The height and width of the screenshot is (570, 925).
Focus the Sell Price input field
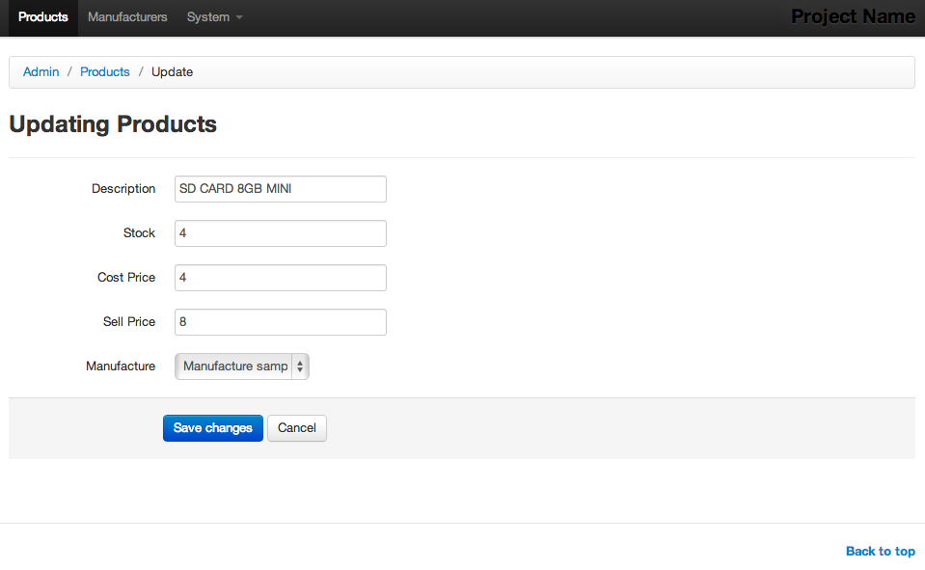click(x=281, y=322)
